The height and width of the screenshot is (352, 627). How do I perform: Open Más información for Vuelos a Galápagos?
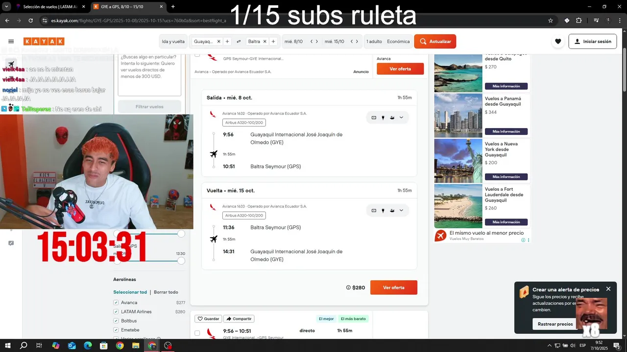point(506,86)
